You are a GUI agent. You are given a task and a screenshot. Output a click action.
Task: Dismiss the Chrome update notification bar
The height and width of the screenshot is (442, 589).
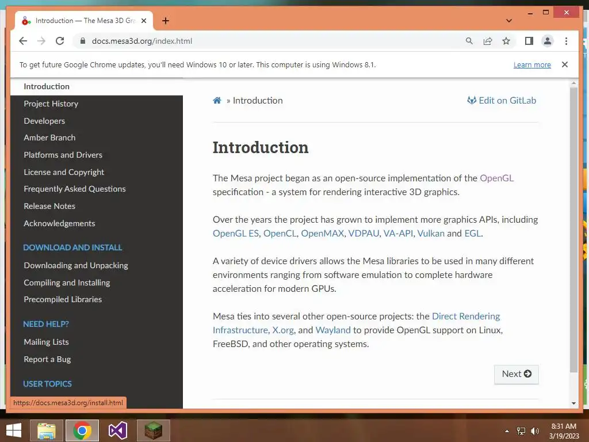(565, 64)
